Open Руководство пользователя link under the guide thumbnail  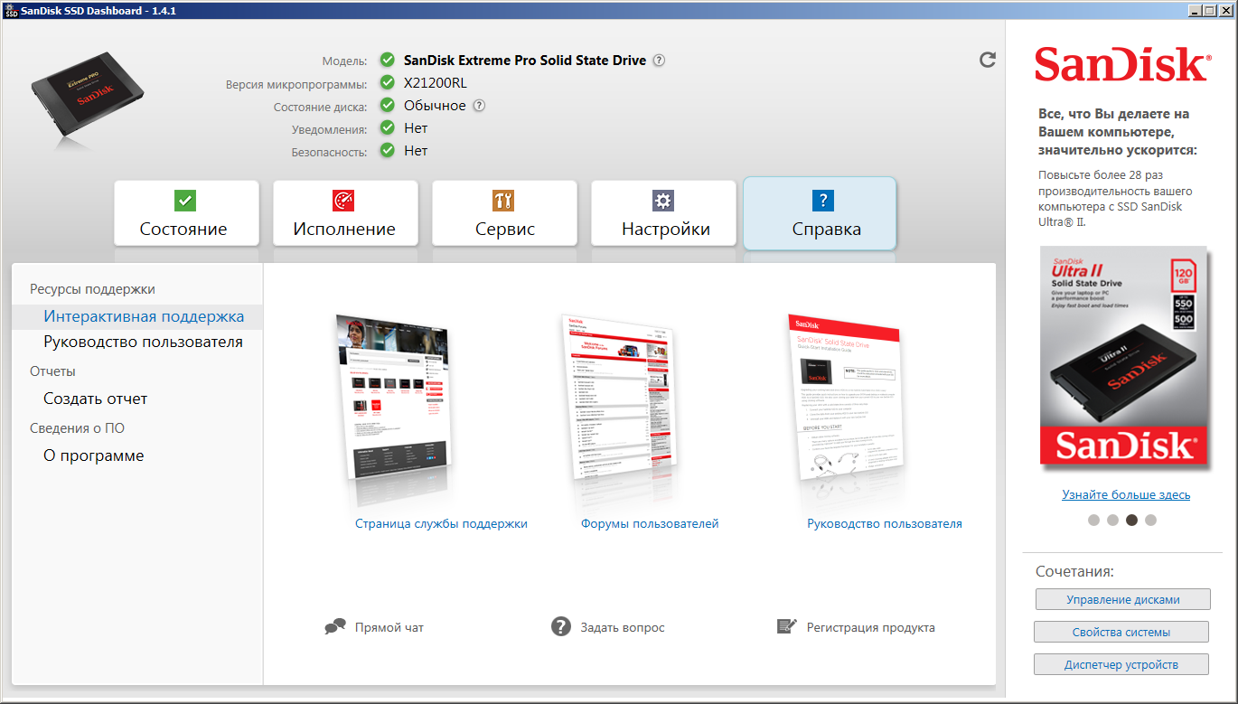tap(885, 523)
